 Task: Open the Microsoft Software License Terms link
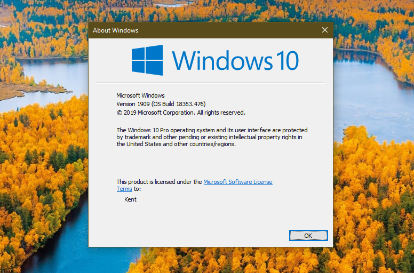[237, 182]
